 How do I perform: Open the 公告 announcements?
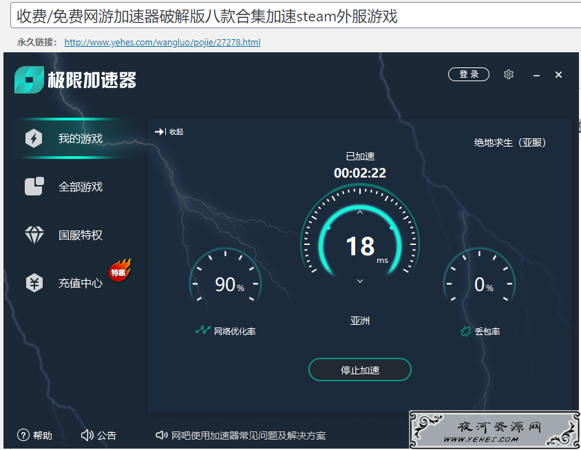tap(107, 435)
